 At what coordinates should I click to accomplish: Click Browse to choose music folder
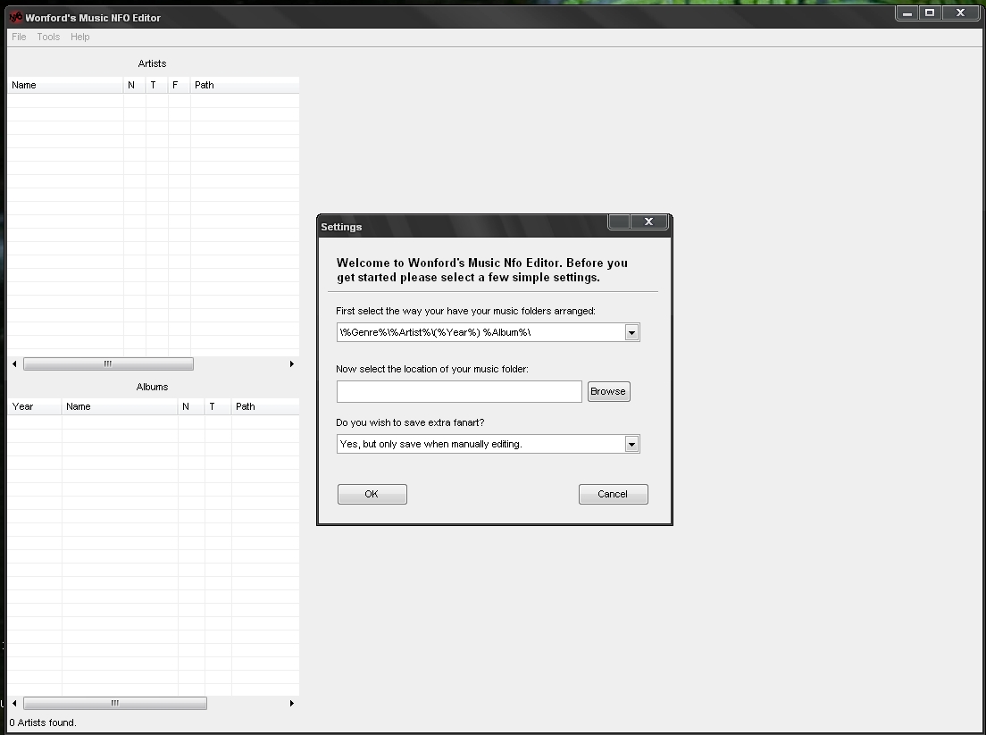point(609,391)
